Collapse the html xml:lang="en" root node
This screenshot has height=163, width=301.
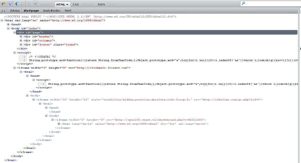pos(2,20)
